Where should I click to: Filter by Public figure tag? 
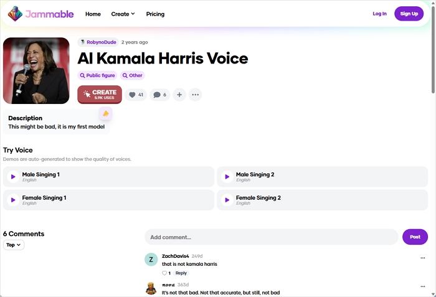[97, 75]
